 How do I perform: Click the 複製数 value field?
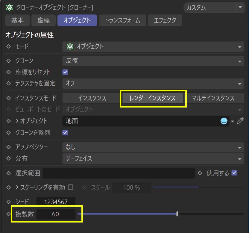(56, 214)
